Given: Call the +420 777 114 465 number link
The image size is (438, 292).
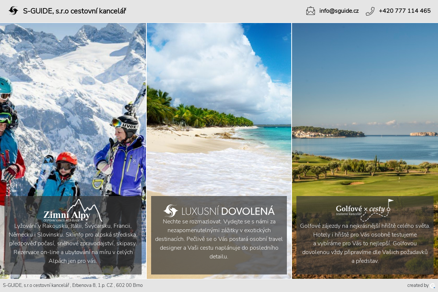Looking at the screenshot, I should tap(405, 11).
